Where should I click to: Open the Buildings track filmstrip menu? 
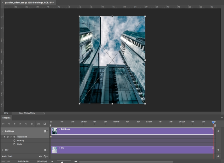pyautogui.click(x=46, y=131)
